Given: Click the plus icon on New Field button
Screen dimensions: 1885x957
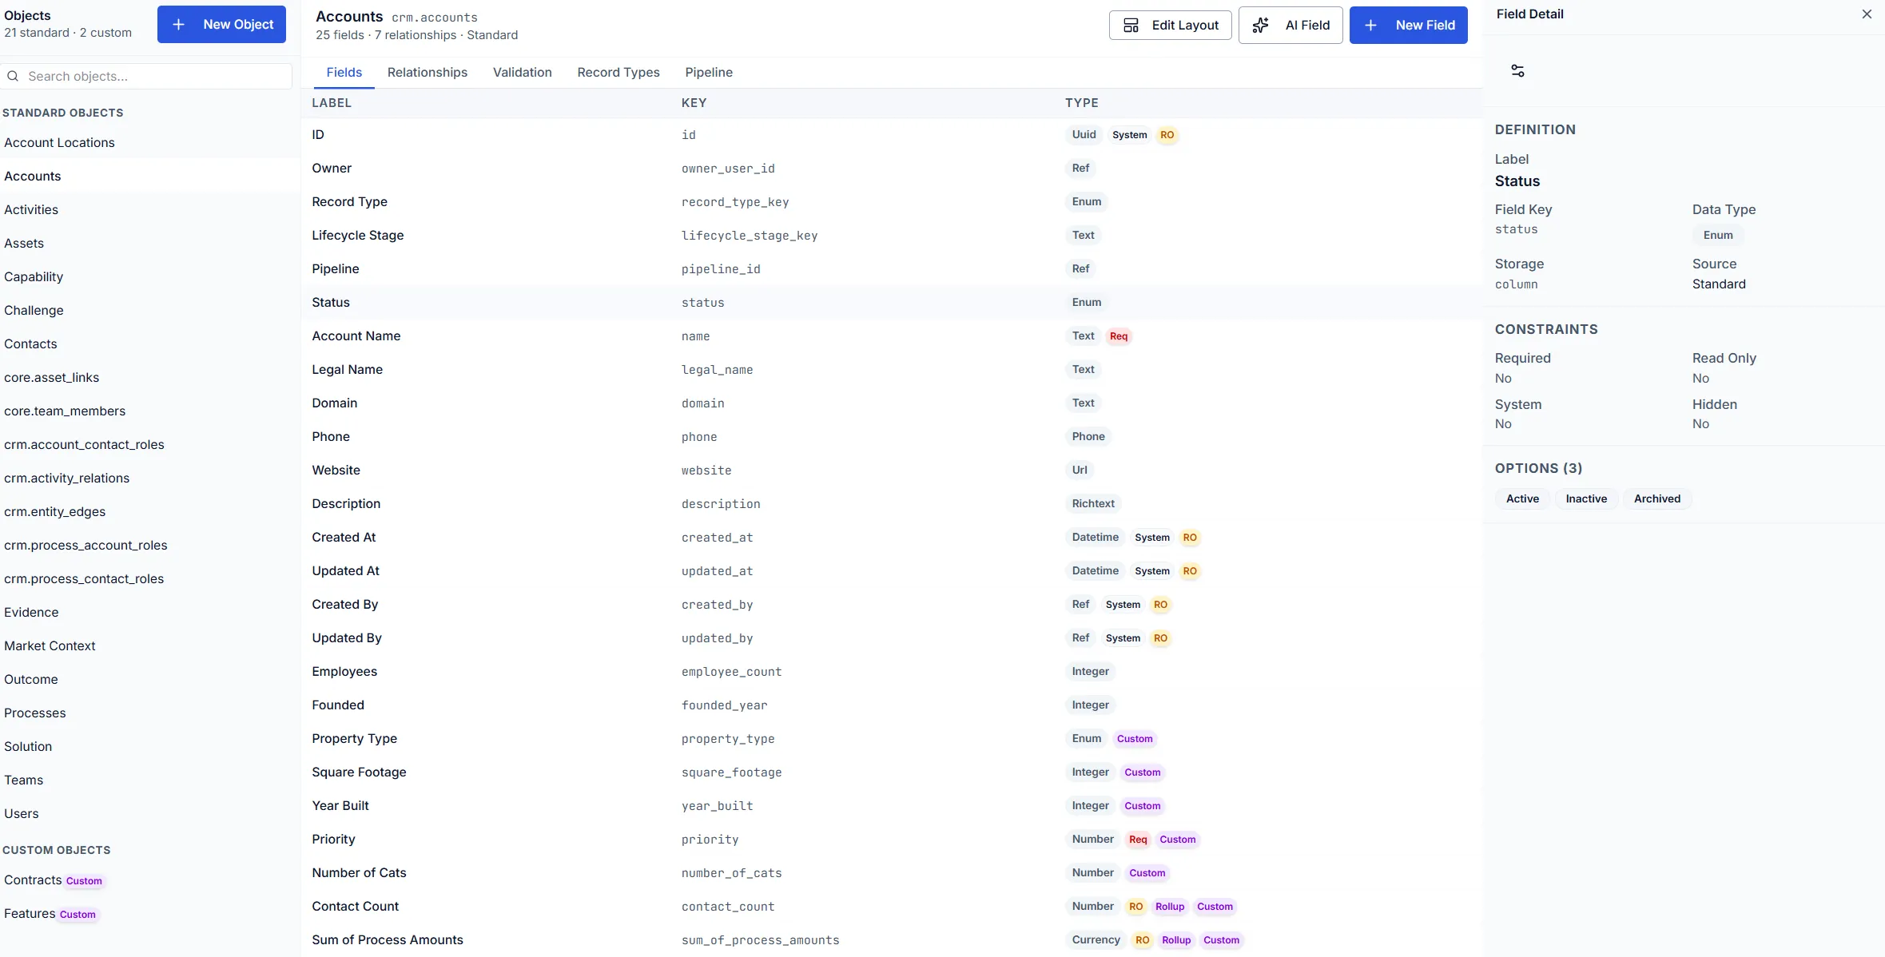Looking at the screenshot, I should 1370,25.
